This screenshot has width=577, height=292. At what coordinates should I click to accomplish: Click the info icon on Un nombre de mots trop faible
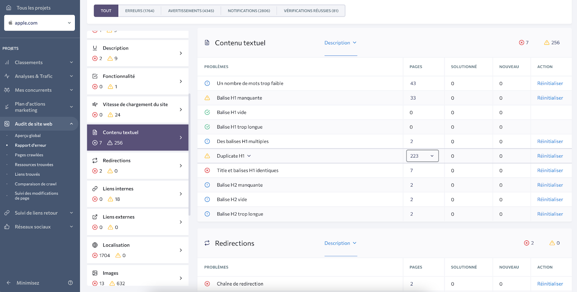click(207, 83)
